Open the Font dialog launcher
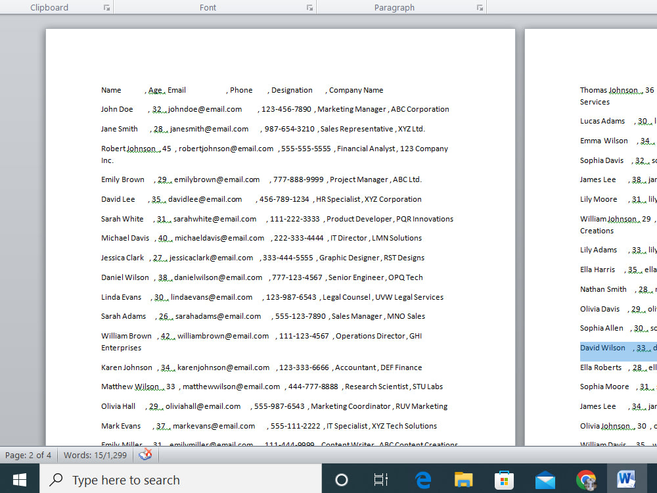 click(x=309, y=7)
